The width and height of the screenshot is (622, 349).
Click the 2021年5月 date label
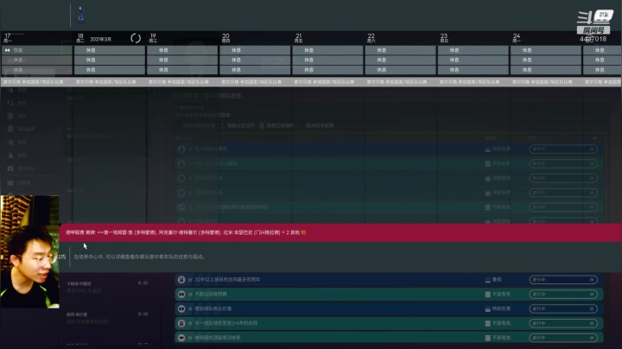[101, 39]
